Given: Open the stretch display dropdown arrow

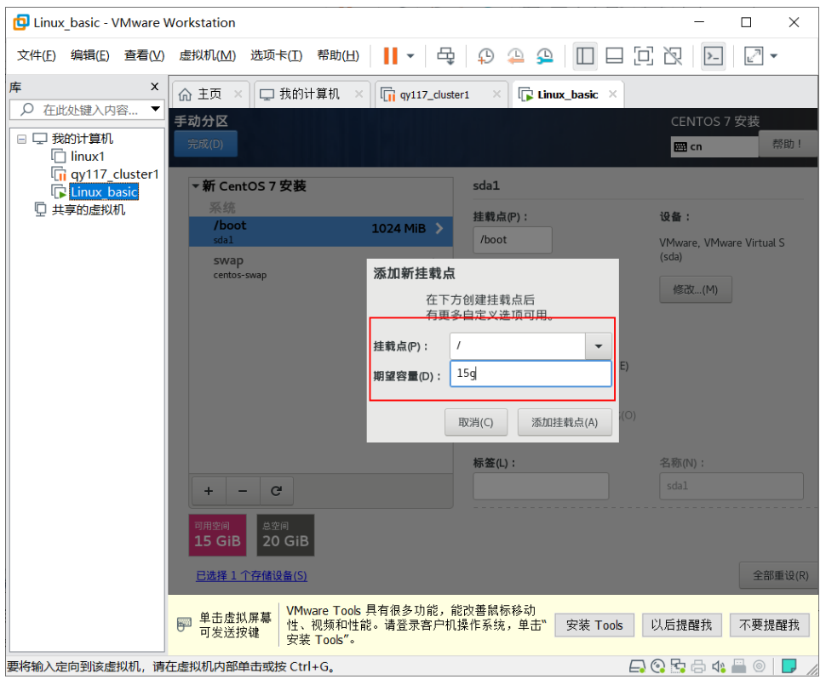Looking at the screenshot, I should (x=773, y=56).
